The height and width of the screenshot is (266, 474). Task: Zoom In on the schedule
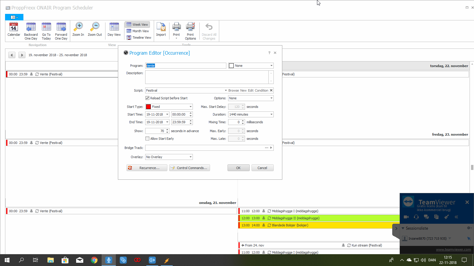click(78, 29)
